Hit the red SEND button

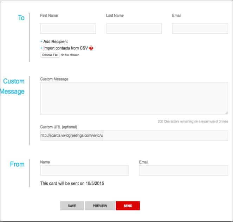(x=128, y=206)
